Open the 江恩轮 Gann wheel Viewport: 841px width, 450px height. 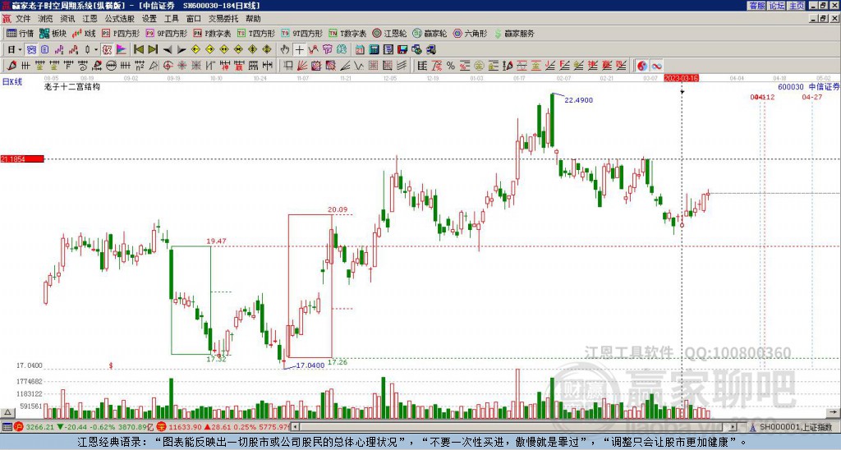[389, 33]
